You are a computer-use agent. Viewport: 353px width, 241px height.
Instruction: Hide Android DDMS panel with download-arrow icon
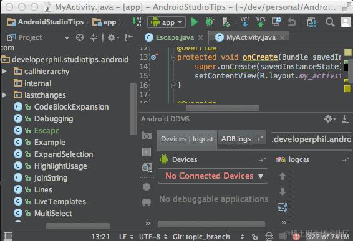pos(346,119)
